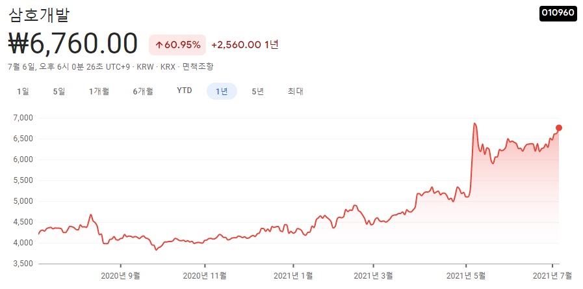Image resolution: width=583 pixels, height=289 pixels.
Task: Switch chart to 5년 range
Action: pyautogui.click(x=257, y=91)
